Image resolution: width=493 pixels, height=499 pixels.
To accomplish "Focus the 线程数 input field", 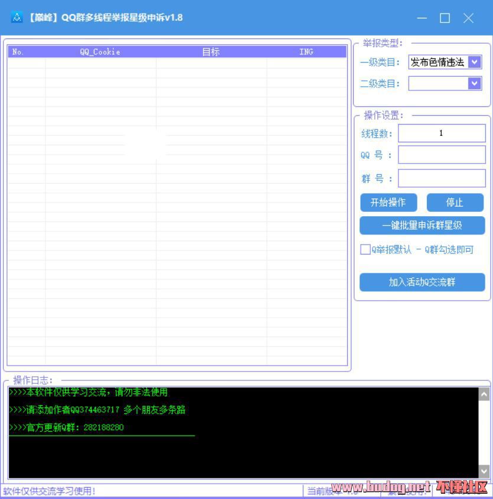I will click(442, 133).
